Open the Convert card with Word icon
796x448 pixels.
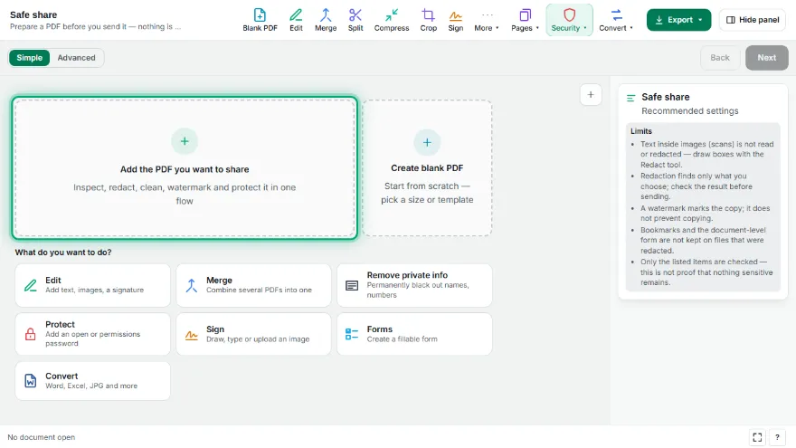[93, 380]
